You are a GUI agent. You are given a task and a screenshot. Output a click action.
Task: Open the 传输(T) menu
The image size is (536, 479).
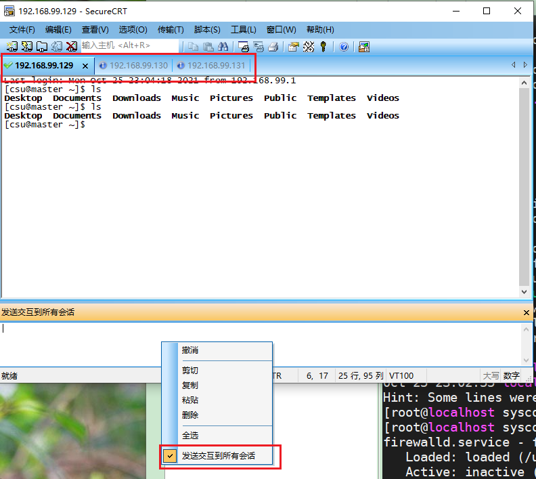point(171,30)
